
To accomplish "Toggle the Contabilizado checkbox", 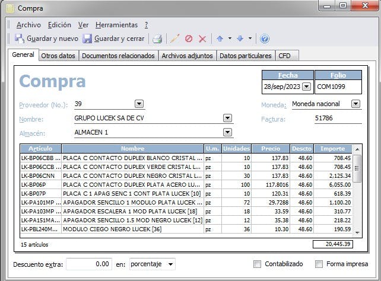I will 257,264.
